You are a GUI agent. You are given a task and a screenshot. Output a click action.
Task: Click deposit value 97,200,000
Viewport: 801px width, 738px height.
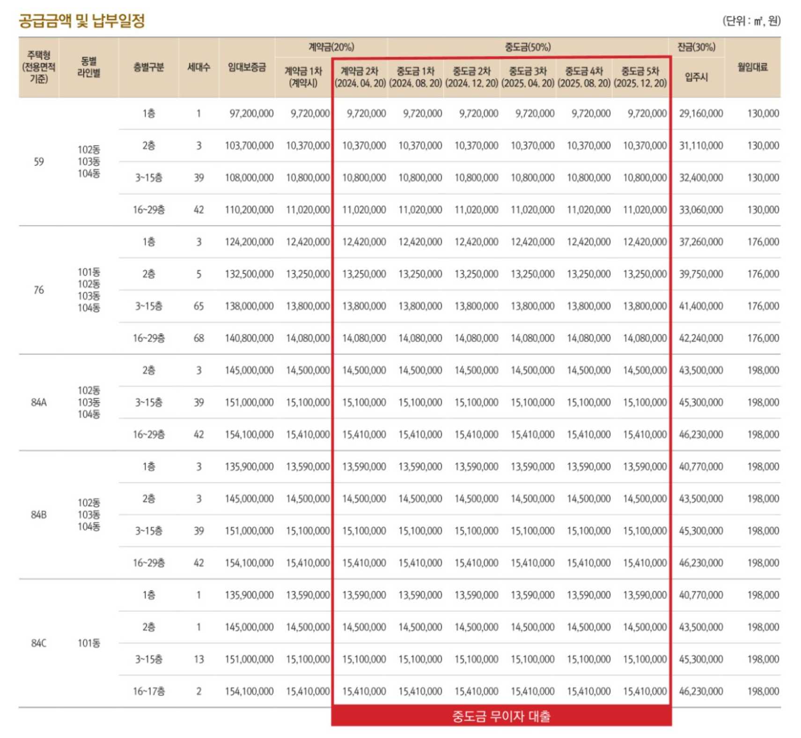click(x=251, y=114)
